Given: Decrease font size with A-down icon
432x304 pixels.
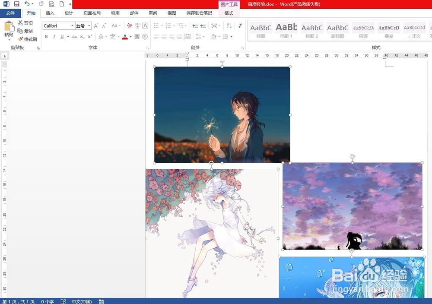Looking at the screenshot, I should [x=104, y=25].
